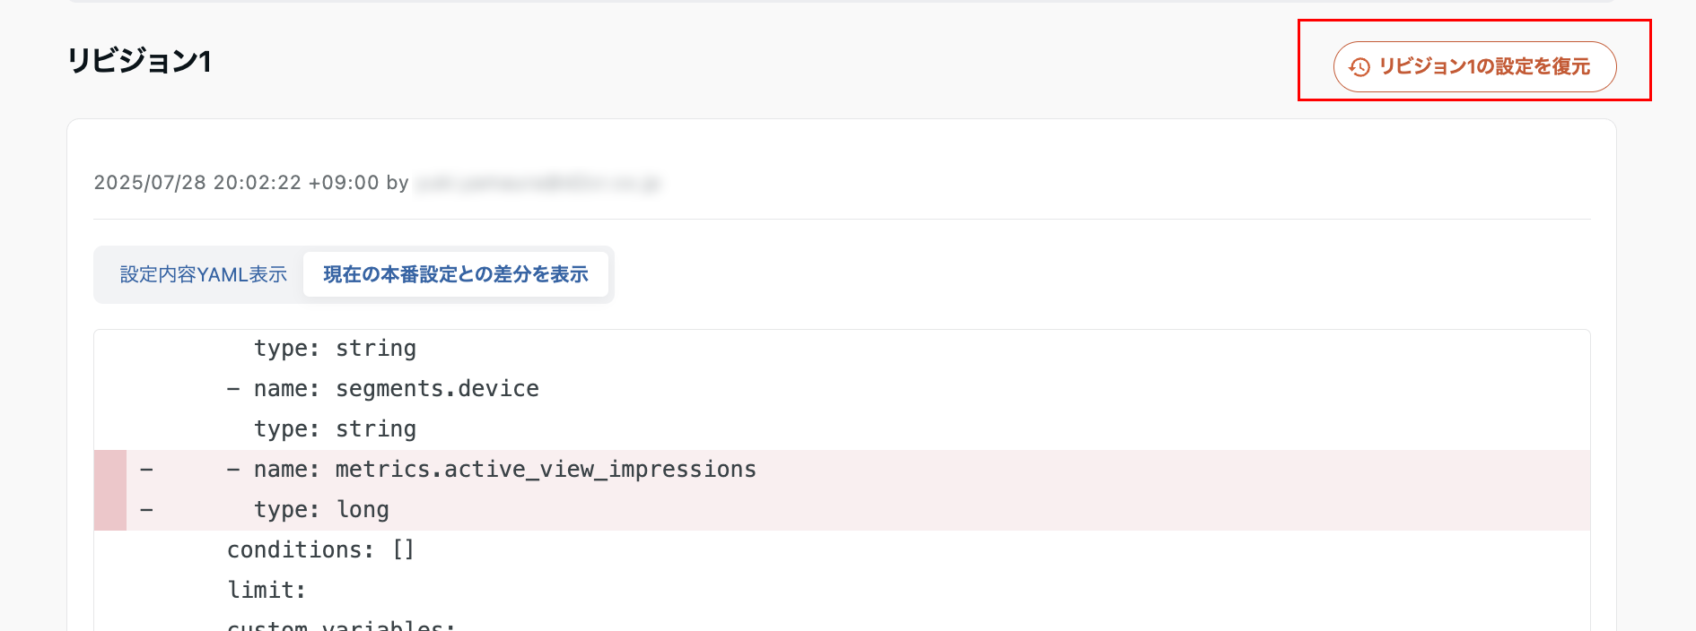
Task: Switch to the 設定内容YAML表示 tab
Action: [x=204, y=274]
